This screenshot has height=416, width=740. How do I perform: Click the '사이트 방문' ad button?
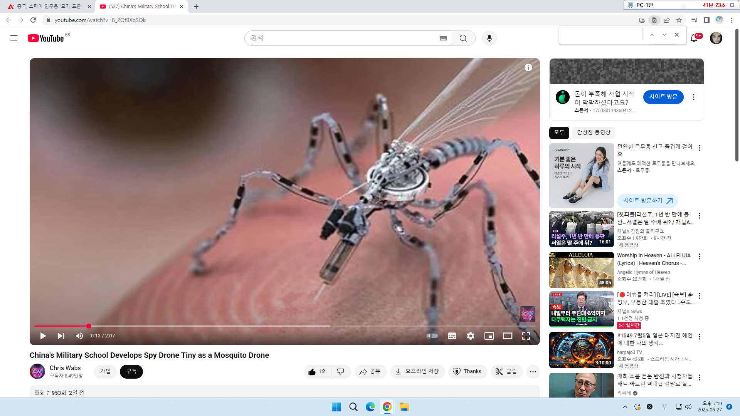coord(663,97)
